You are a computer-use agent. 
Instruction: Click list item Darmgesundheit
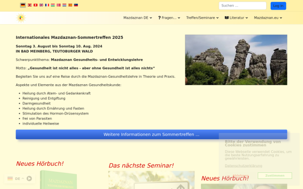(36, 103)
